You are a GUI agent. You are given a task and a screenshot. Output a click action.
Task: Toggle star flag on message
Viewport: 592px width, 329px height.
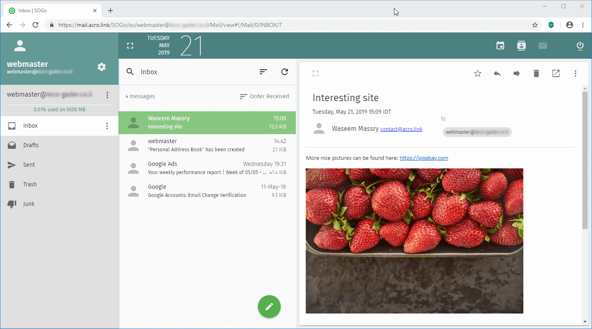(x=478, y=73)
